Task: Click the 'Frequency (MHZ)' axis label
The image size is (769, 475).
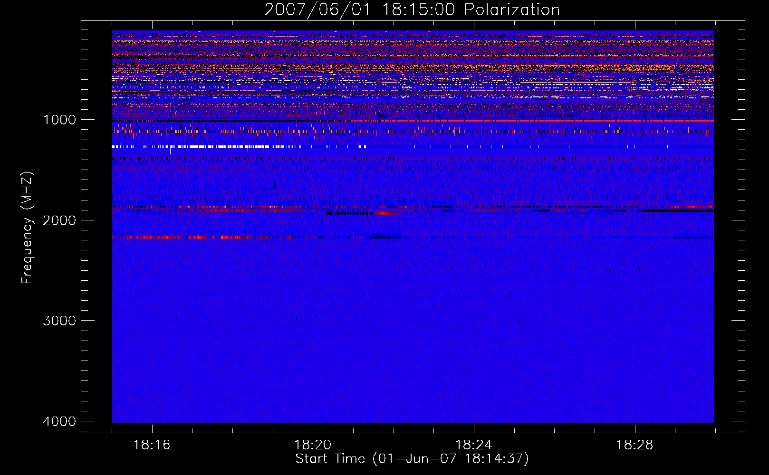Action: (x=27, y=228)
